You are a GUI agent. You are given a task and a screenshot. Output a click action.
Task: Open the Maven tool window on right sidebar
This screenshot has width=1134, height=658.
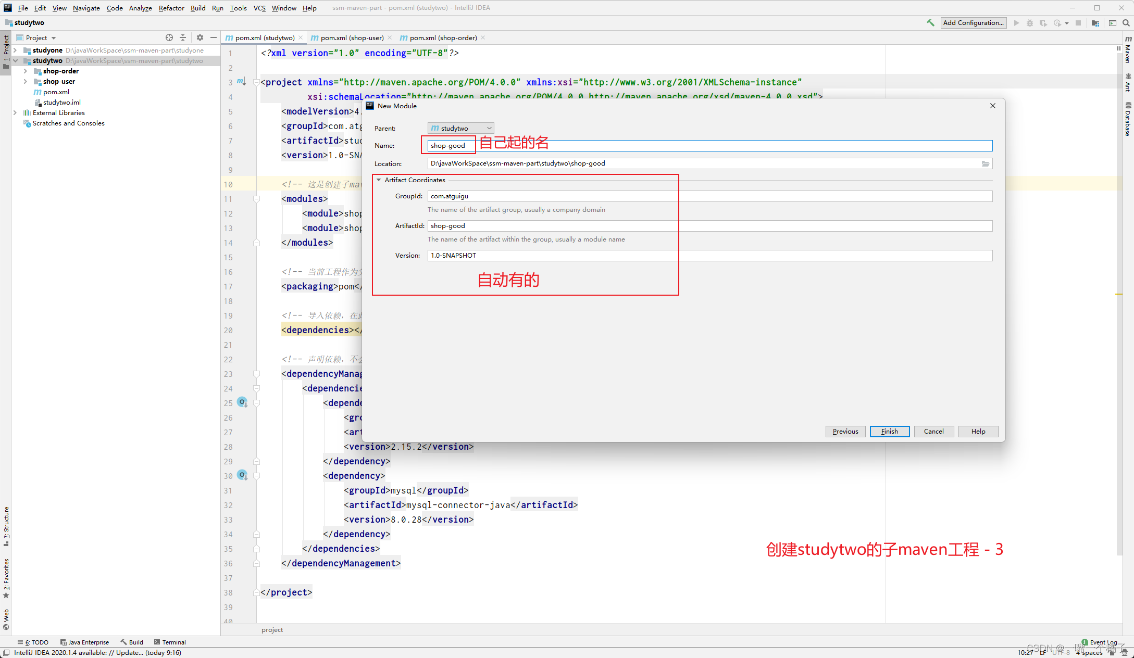1128,49
